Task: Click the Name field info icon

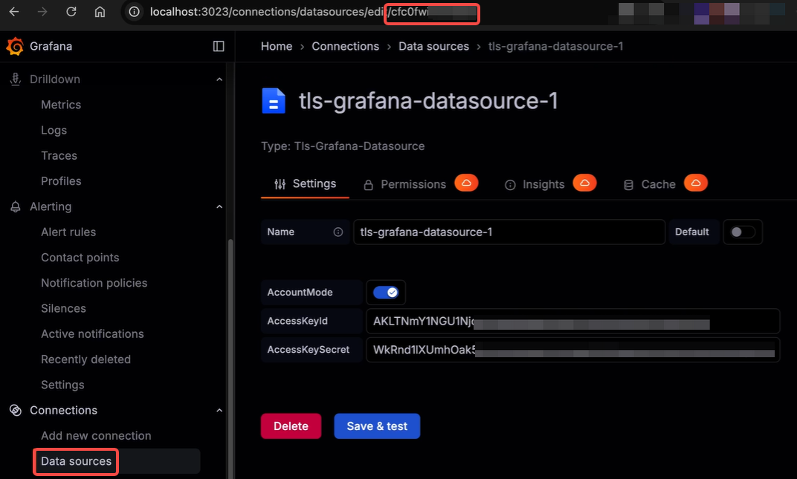Action: click(338, 232)
